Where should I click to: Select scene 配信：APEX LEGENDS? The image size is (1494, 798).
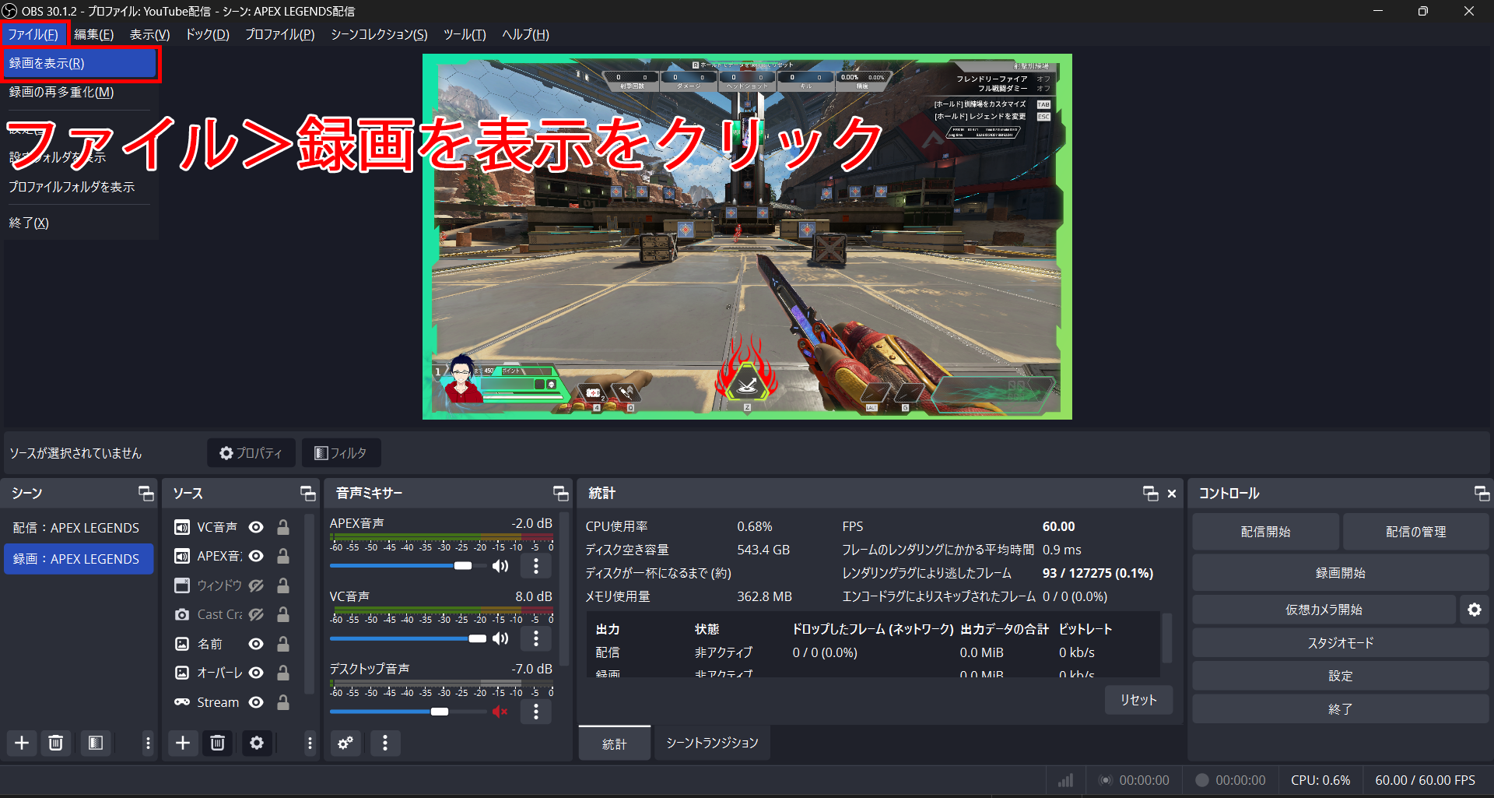pos(79,528)
